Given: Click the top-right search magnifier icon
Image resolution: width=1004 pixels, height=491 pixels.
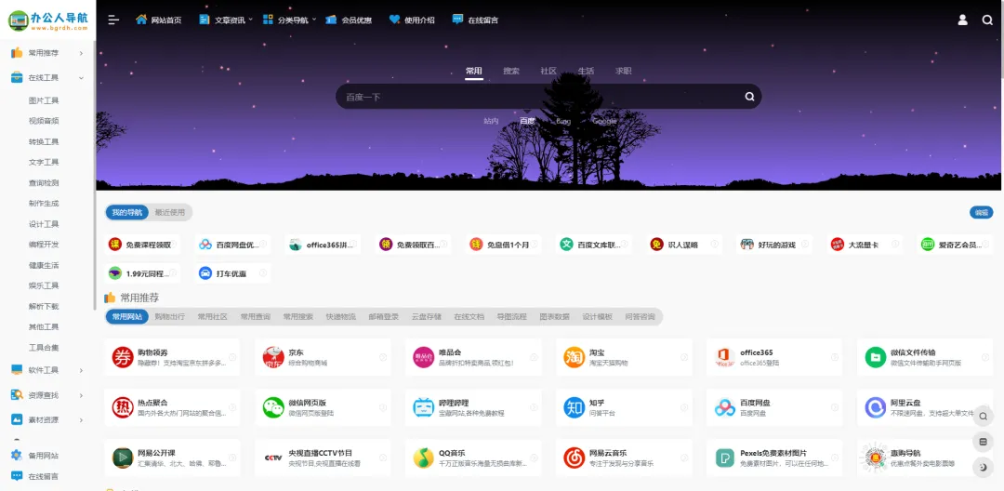Looking at the screenshot, I should [987, 20].
